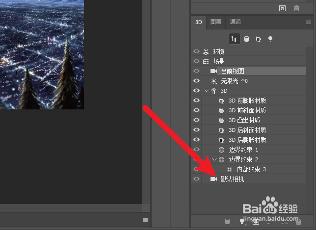This screenshot has height=230, width=316.
Task: Select 边界约束 2
Action: (x=243, y=159)
